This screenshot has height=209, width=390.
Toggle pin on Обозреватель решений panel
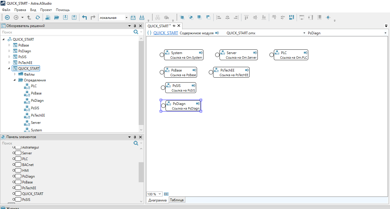135,26
